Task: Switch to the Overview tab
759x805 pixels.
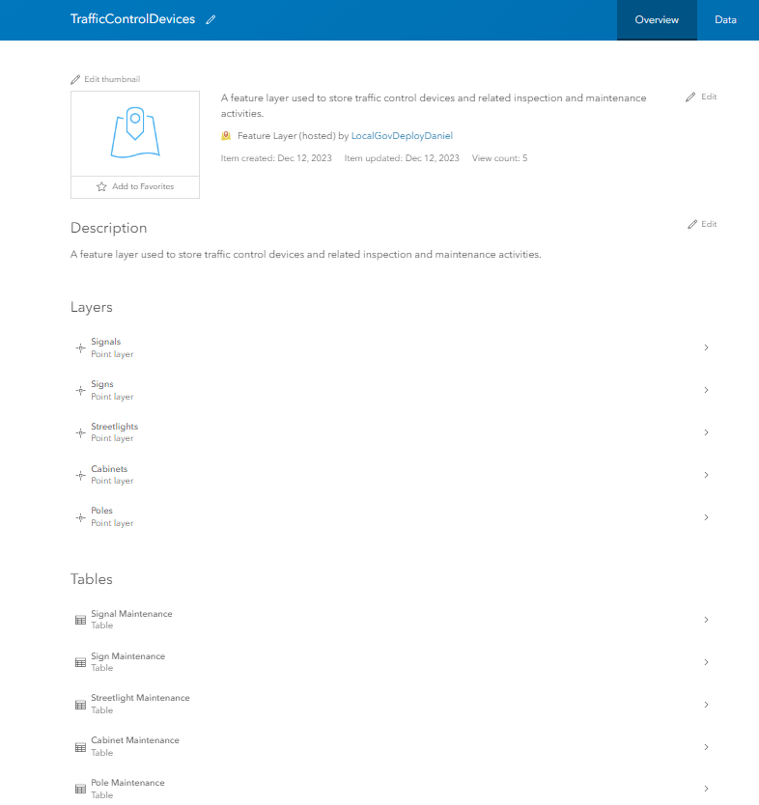Action: tap(657, 20)
